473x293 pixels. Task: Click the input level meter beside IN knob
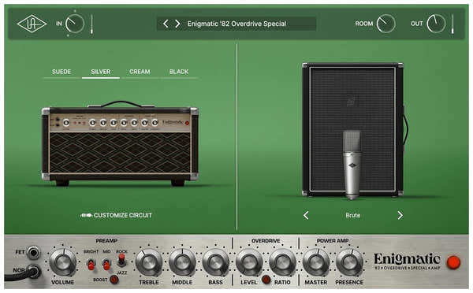(x=91, y=24)
